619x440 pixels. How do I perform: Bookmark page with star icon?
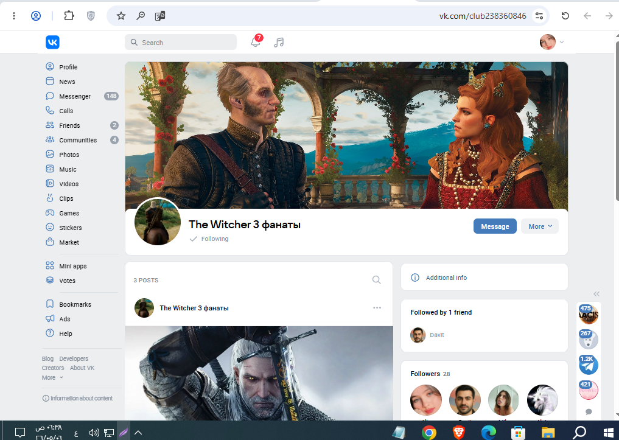pyautogui.click(x=121, y=16)
